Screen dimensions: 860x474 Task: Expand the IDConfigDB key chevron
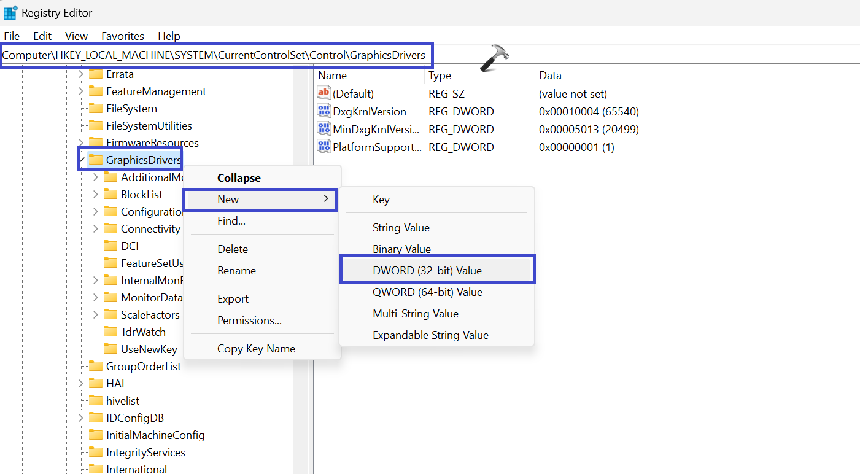coord(80,418)
